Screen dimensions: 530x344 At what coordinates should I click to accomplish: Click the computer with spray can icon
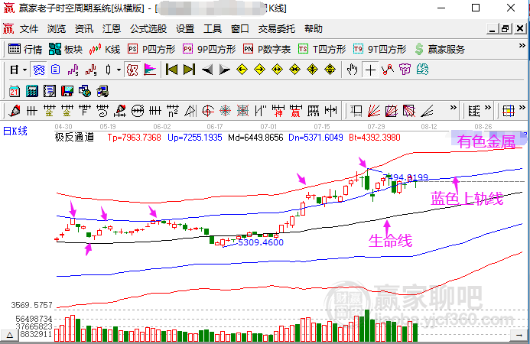tap(102, 91)
